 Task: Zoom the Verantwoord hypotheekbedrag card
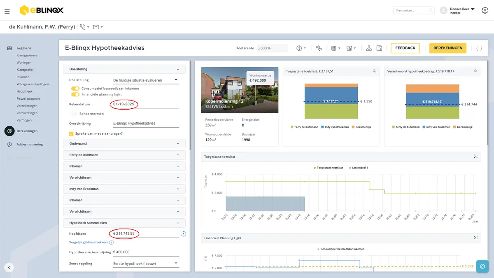475,71
